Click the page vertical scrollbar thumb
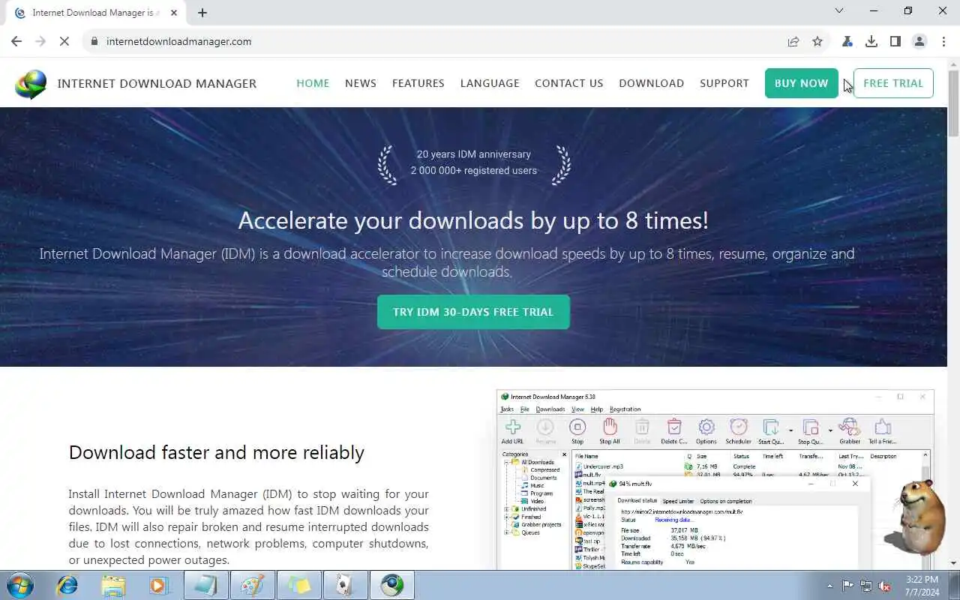 pos(953,103)
